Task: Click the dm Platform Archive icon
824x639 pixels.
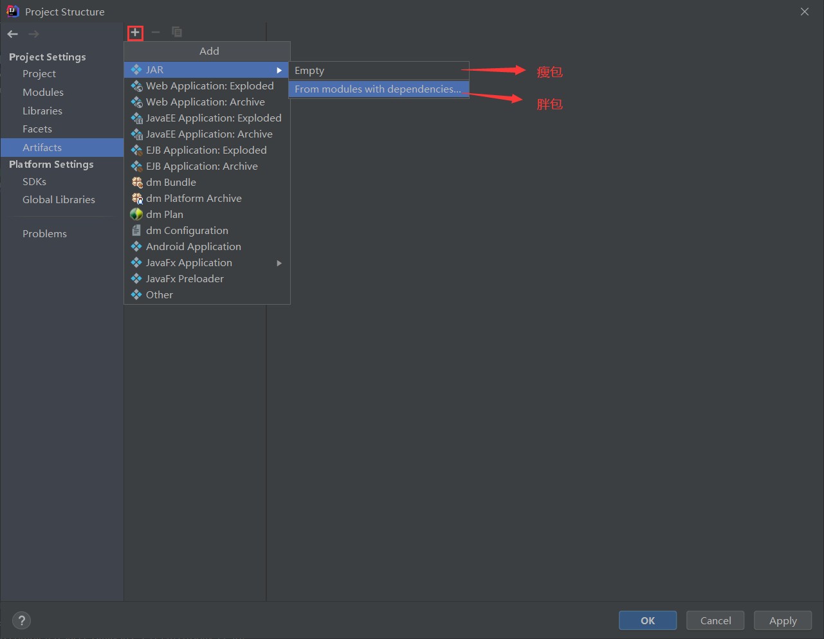Action: pyautogui.click(x=136, y=199)
